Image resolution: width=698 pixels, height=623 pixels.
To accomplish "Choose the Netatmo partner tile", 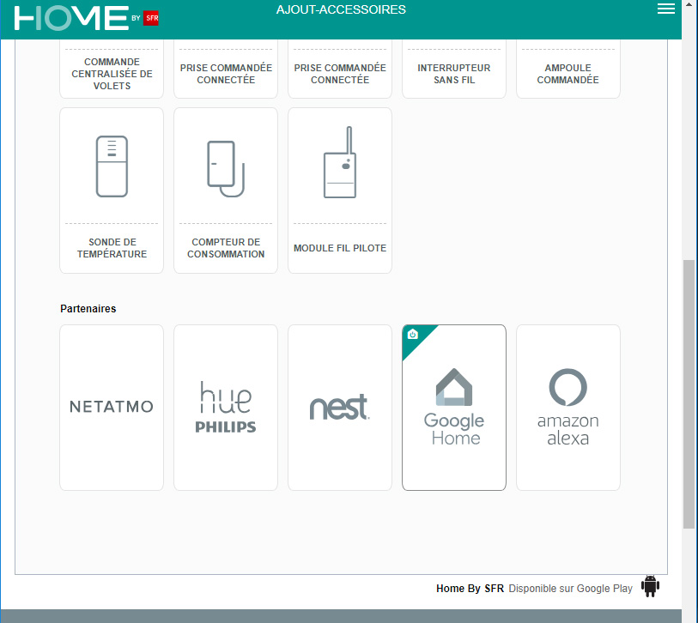I will click(x=112, y=407).
